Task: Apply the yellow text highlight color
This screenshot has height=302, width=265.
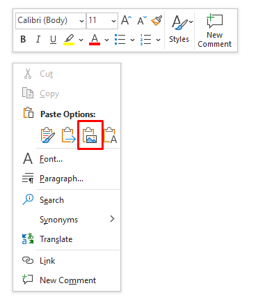Action: [69, 40]
